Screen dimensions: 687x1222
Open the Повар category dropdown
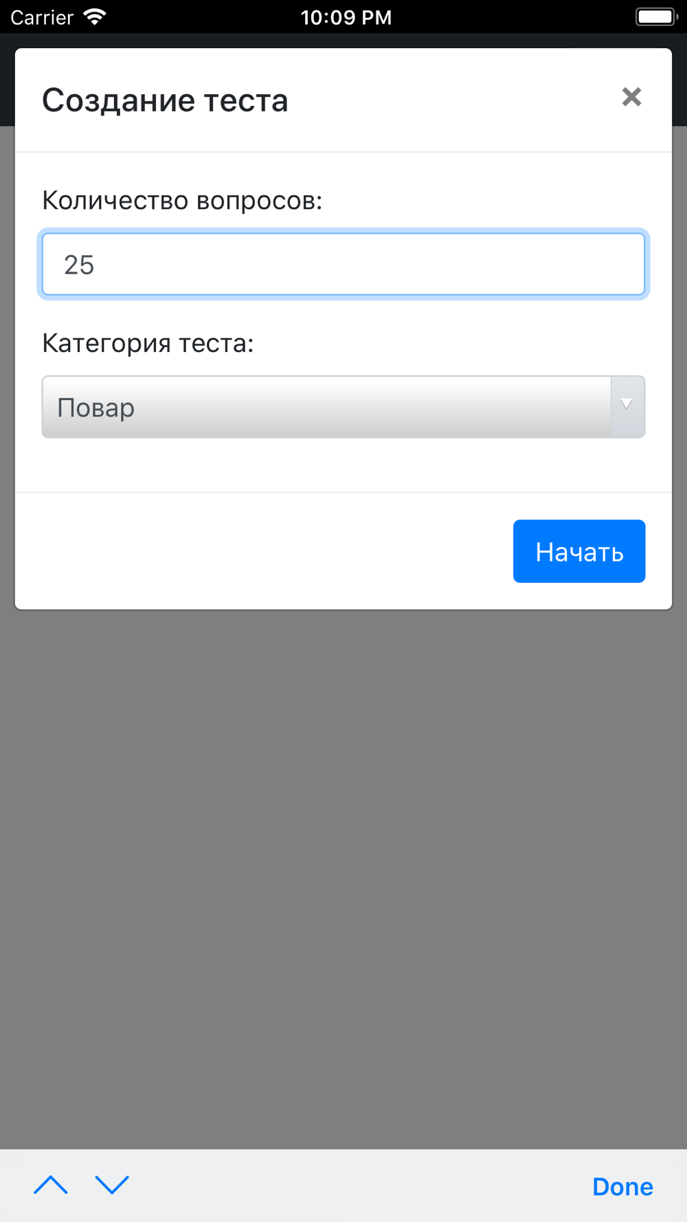coord(343,407)
